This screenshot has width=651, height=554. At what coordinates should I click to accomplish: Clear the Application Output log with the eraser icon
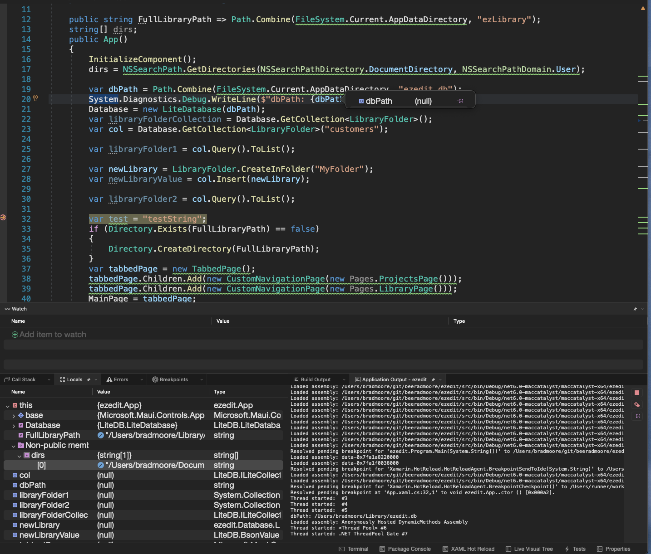637,404
